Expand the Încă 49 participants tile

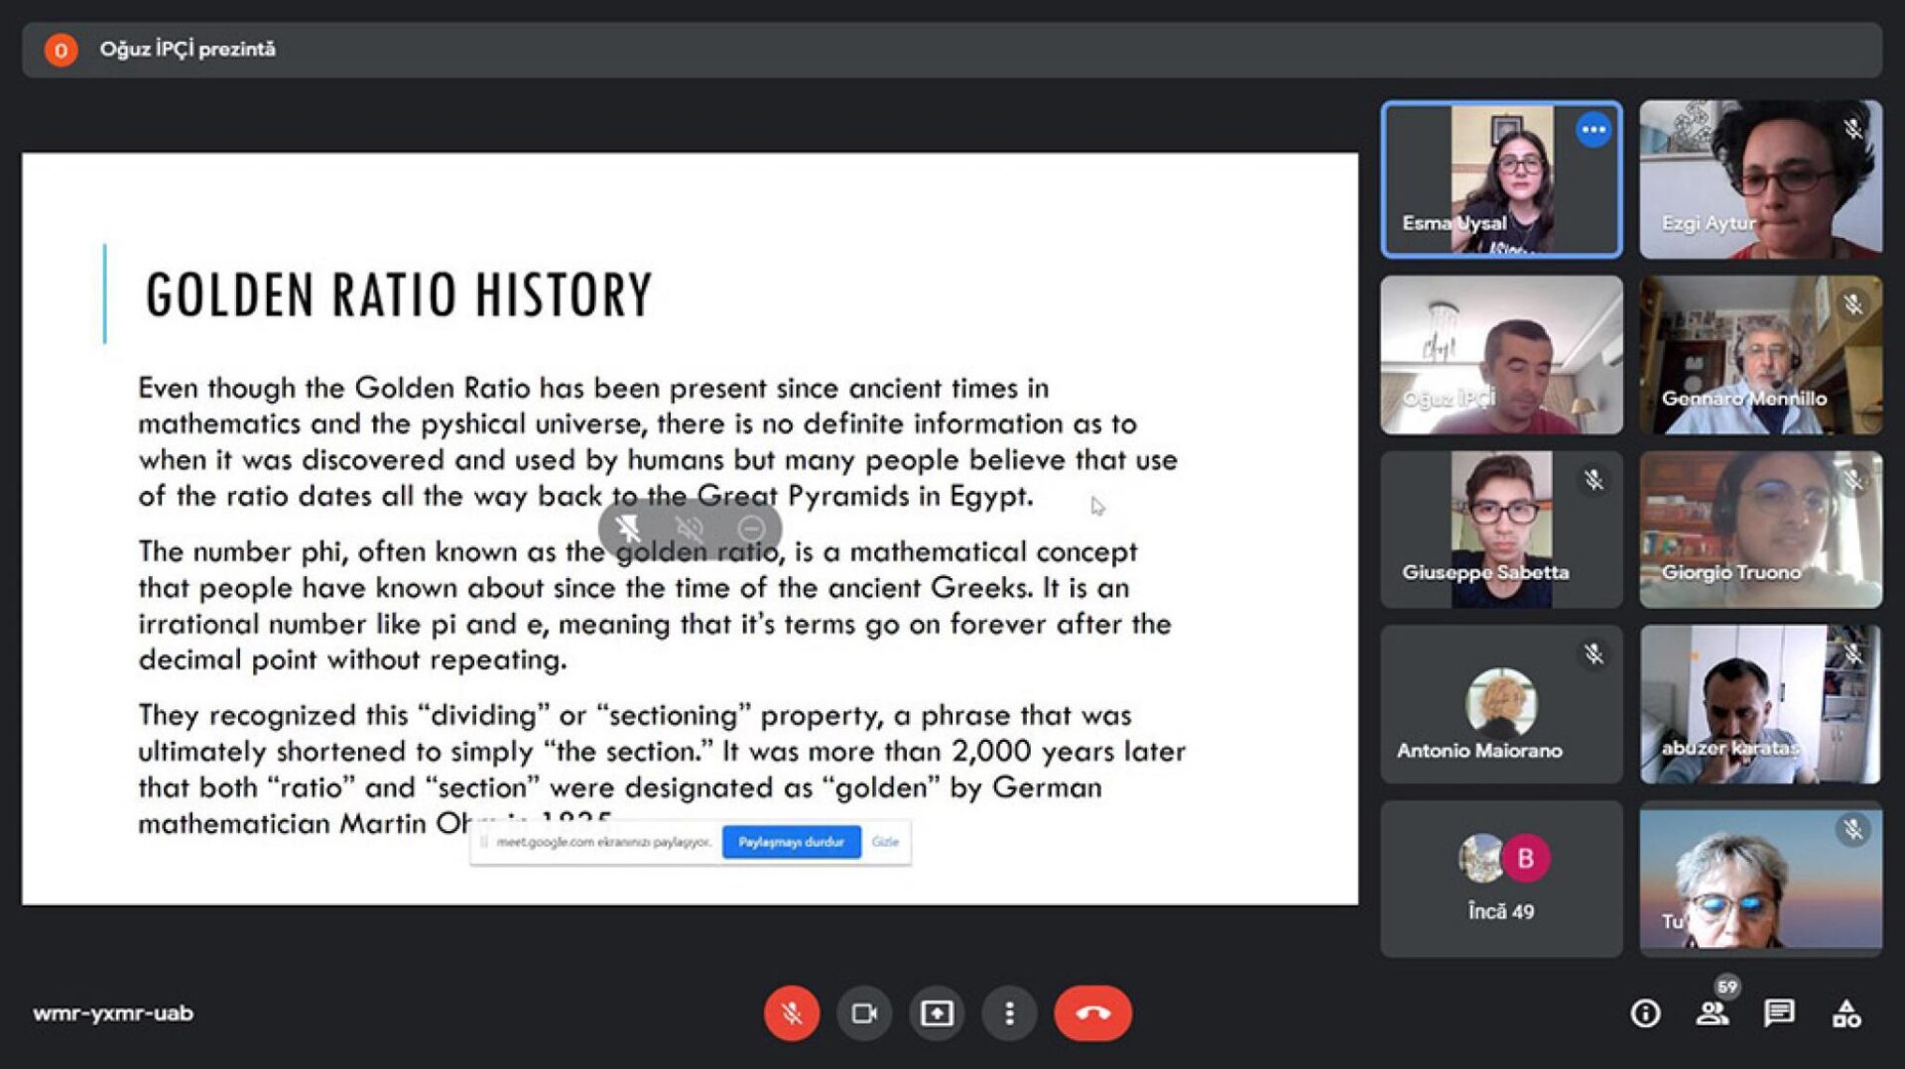[x=1501, y=879]
